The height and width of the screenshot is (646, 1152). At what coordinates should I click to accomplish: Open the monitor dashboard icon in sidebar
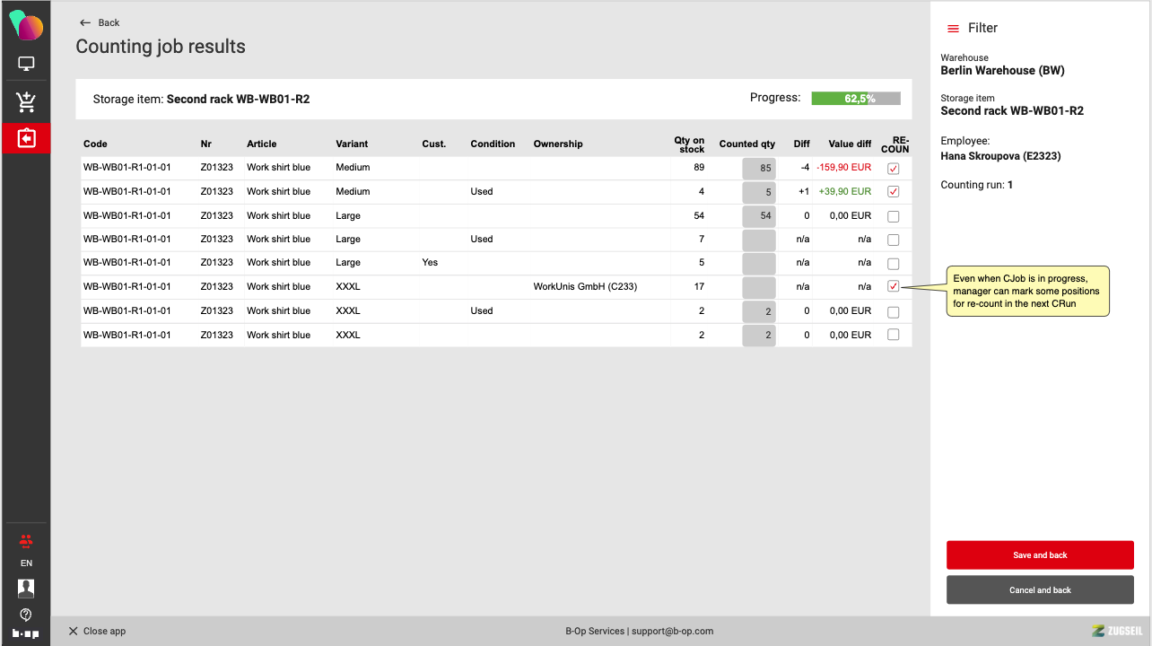pos(26,65)
